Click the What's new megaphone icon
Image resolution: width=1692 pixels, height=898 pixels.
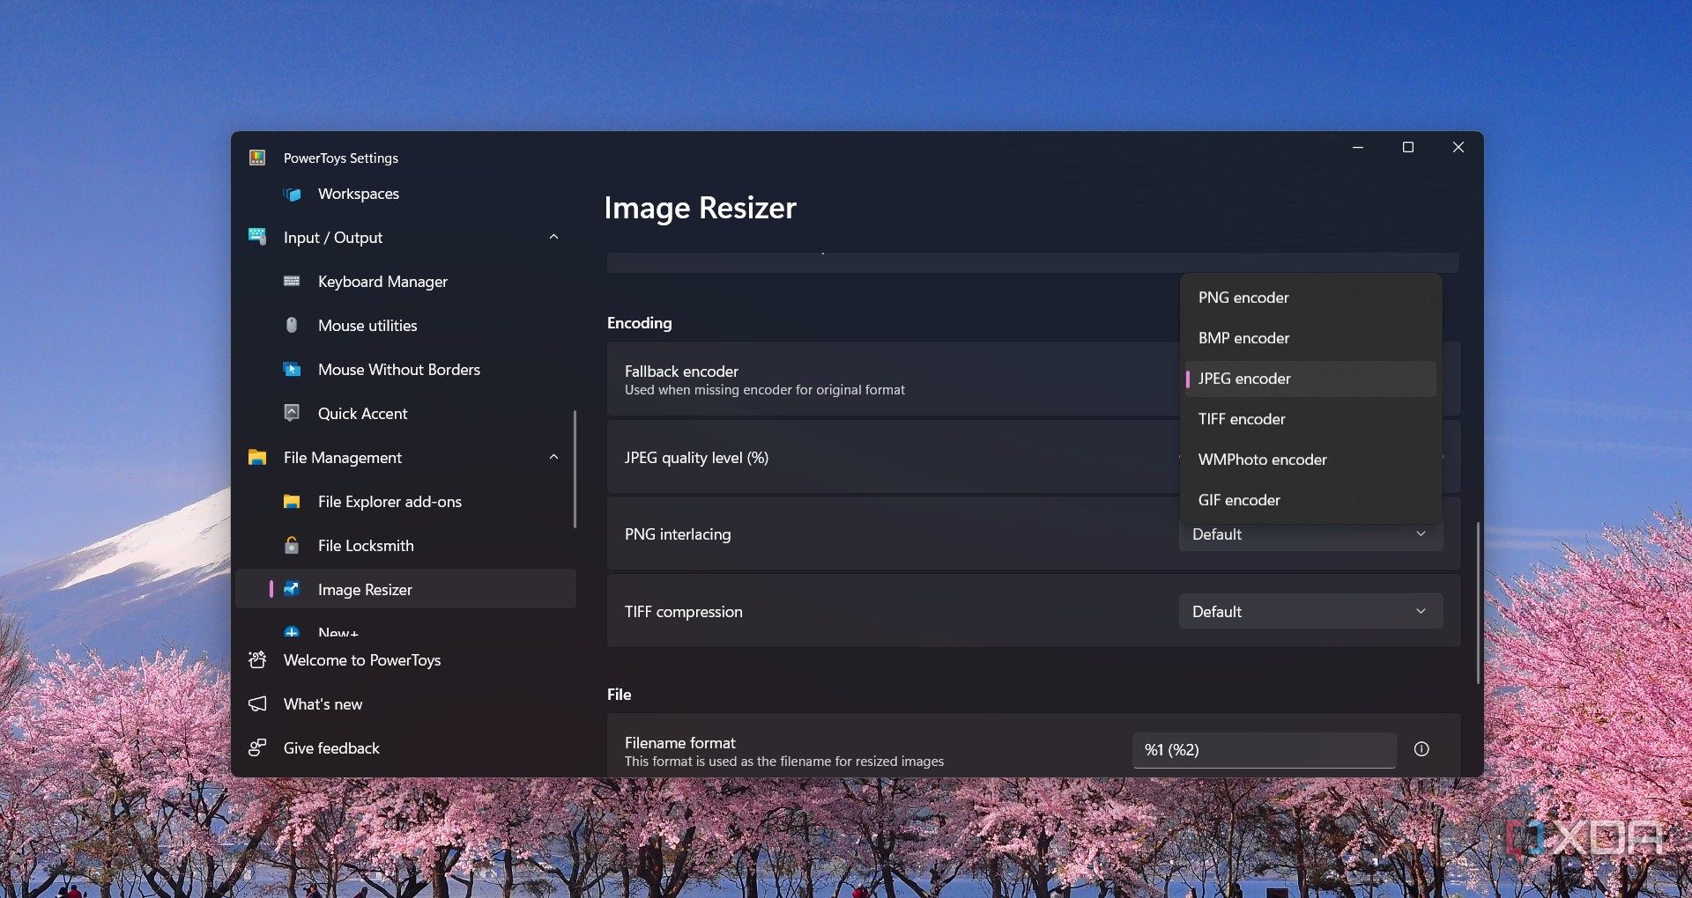click(x=257, y=703)
